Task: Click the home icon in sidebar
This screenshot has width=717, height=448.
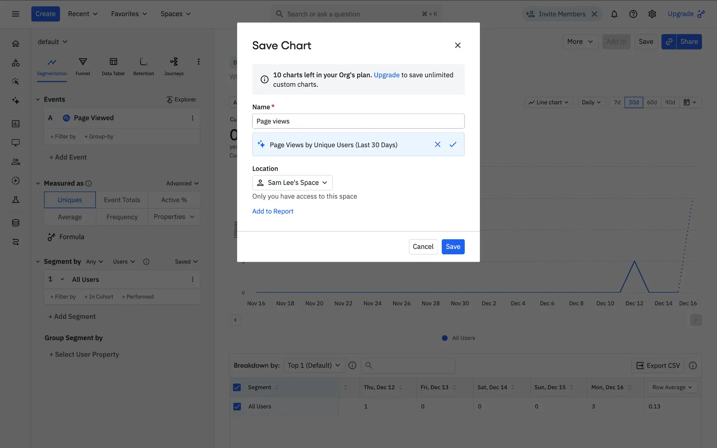Action: tap(16, 44)
